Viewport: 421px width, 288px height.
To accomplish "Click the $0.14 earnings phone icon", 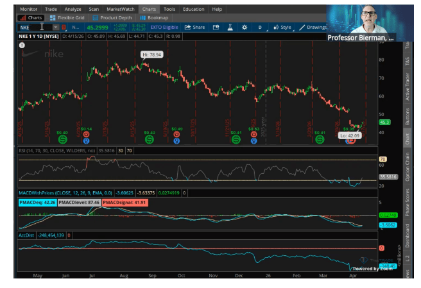I will (x=86, y=134).
